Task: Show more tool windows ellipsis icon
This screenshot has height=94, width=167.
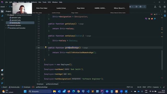Action: [2, 20]
